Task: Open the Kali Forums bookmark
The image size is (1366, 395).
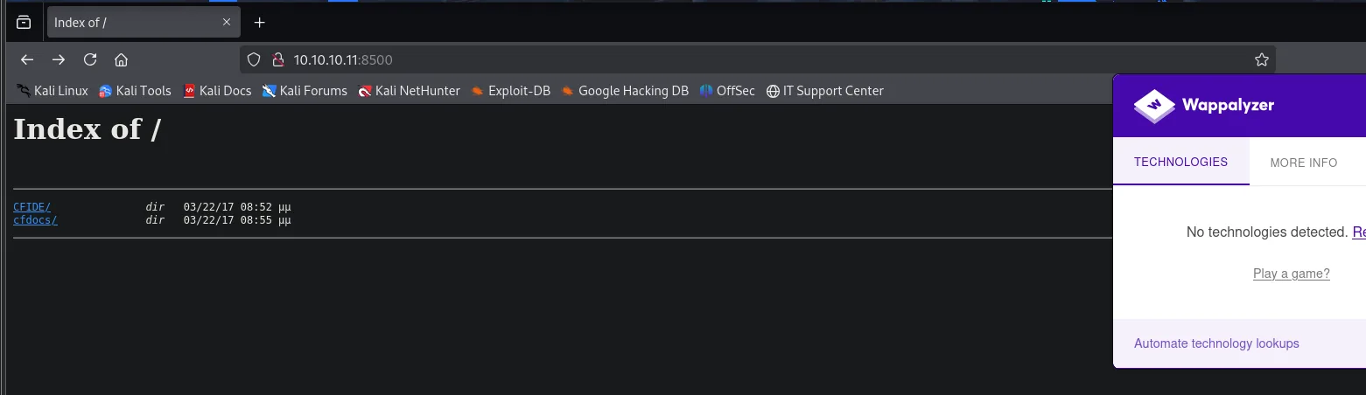Action: coord(305,91)
